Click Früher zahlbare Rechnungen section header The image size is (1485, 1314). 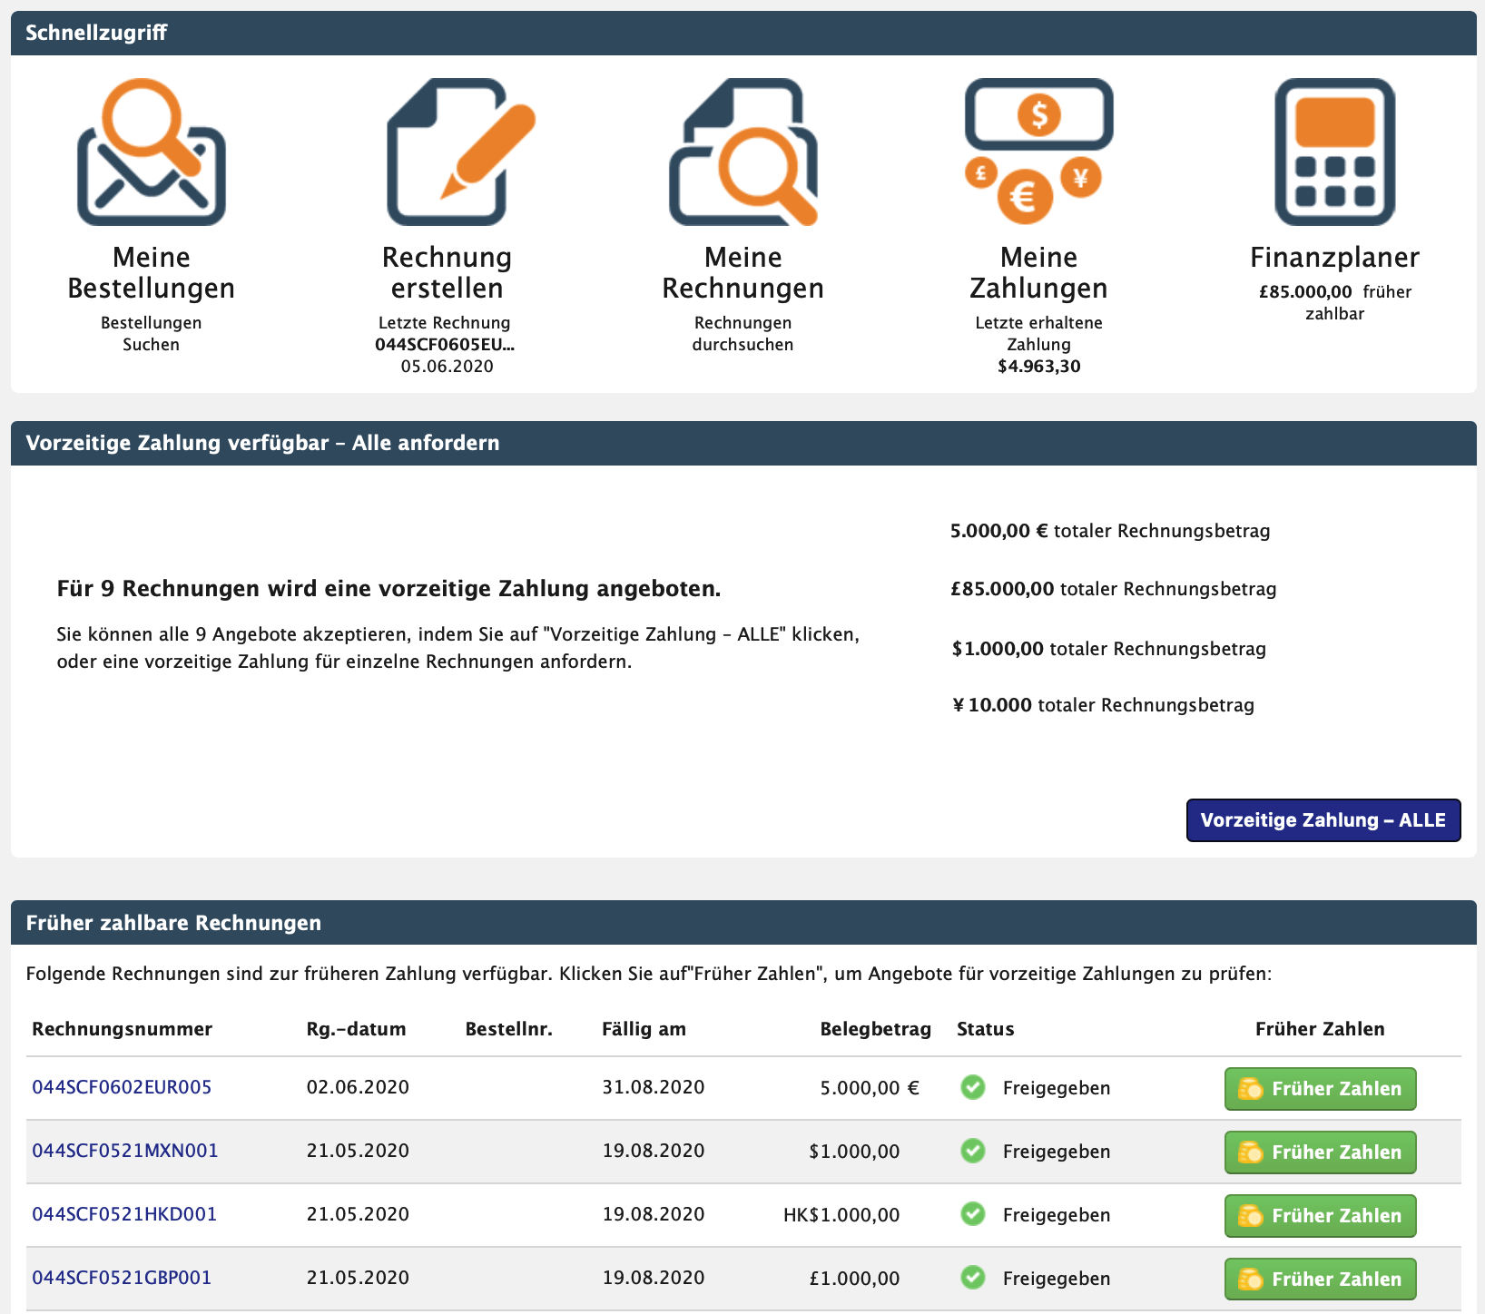(x=743, y=923)
